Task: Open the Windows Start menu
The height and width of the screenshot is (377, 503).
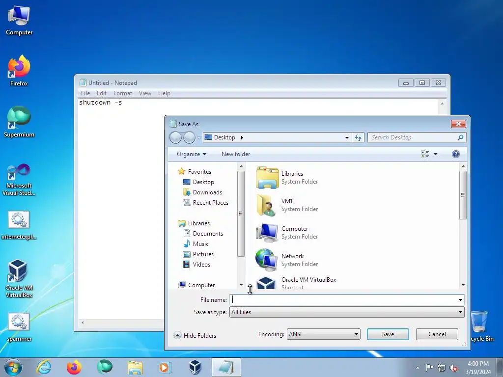Action: click(13, 367)
